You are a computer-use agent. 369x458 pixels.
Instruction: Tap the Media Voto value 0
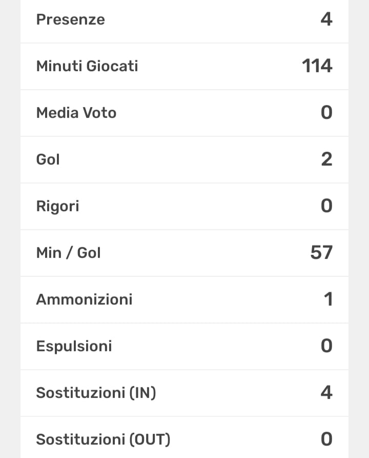tap(326, 113)
